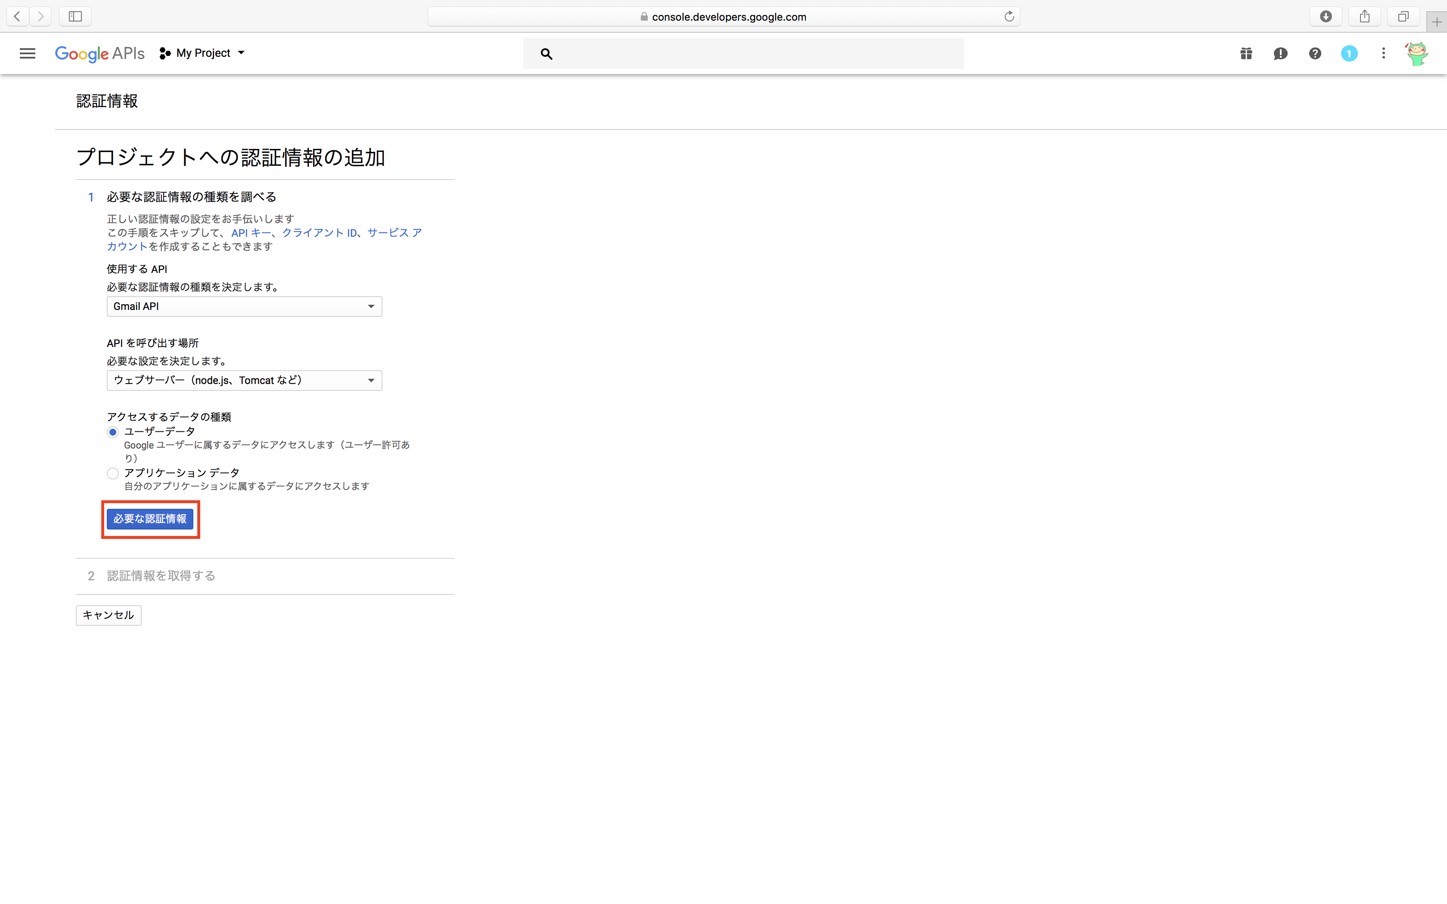
Task: Click the search magnifier icon
Action: (546, 54)
